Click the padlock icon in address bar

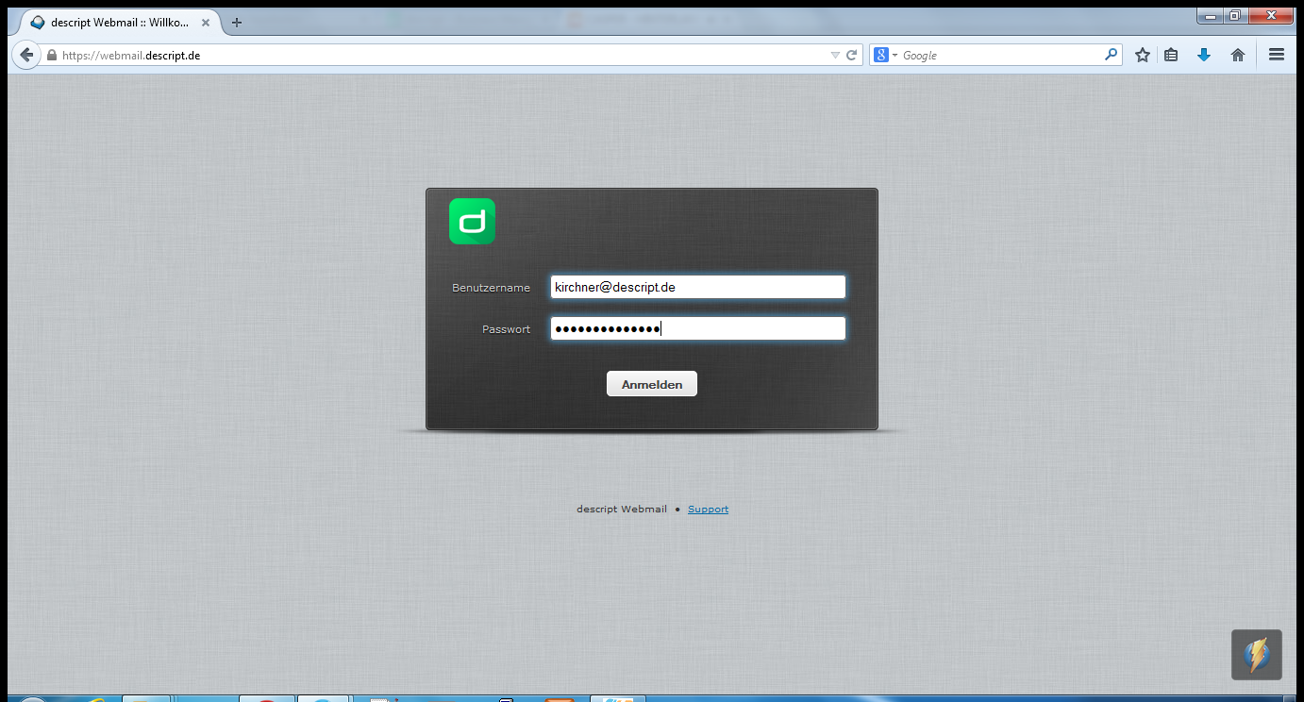click(52, 56)
